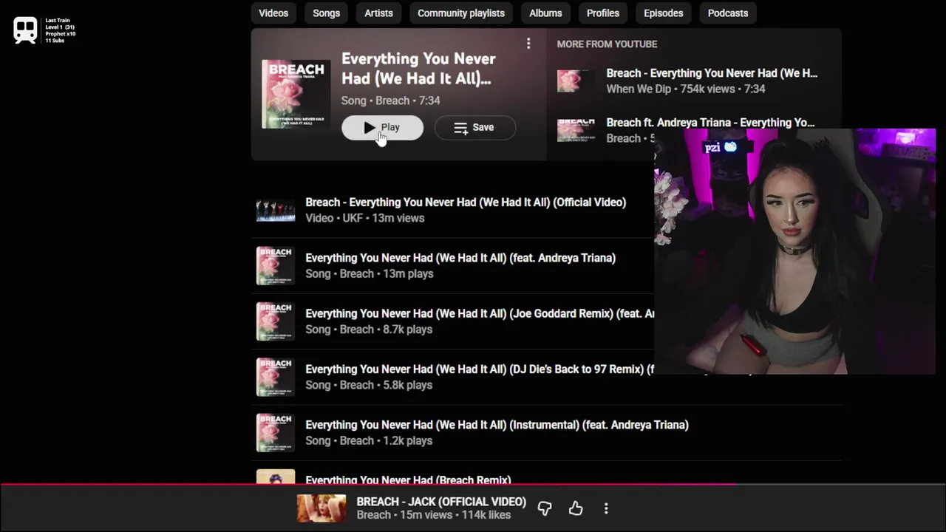Open the now-playing BREACH - JACK thumbnail
This screenshot has width=946, height=532.
pos(321,508)
